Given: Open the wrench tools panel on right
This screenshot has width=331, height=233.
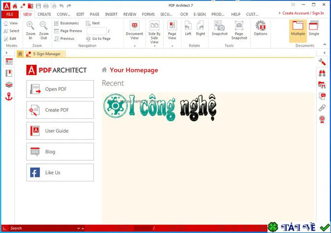Looking at the screenshot, I should pos(322,62).
